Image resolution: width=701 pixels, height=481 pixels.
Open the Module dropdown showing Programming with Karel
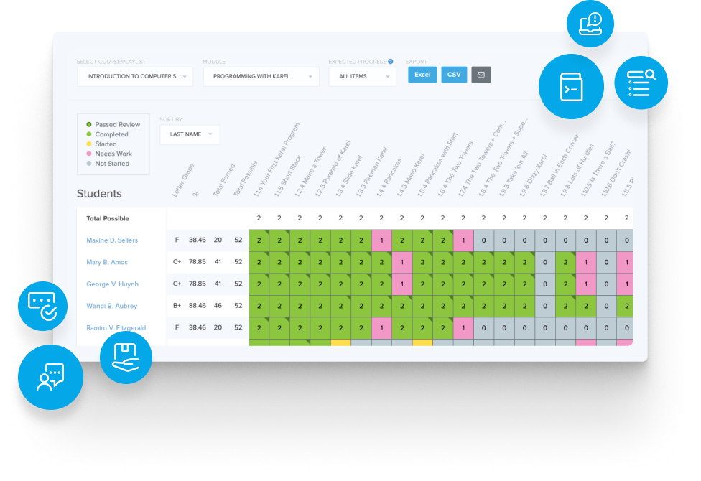(x=261, y=76)
